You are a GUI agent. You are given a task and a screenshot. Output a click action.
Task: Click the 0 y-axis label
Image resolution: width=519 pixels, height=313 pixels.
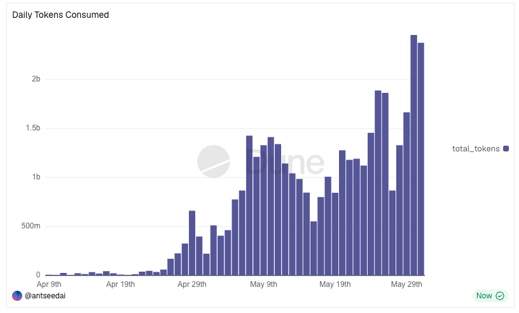click(38, 275)
